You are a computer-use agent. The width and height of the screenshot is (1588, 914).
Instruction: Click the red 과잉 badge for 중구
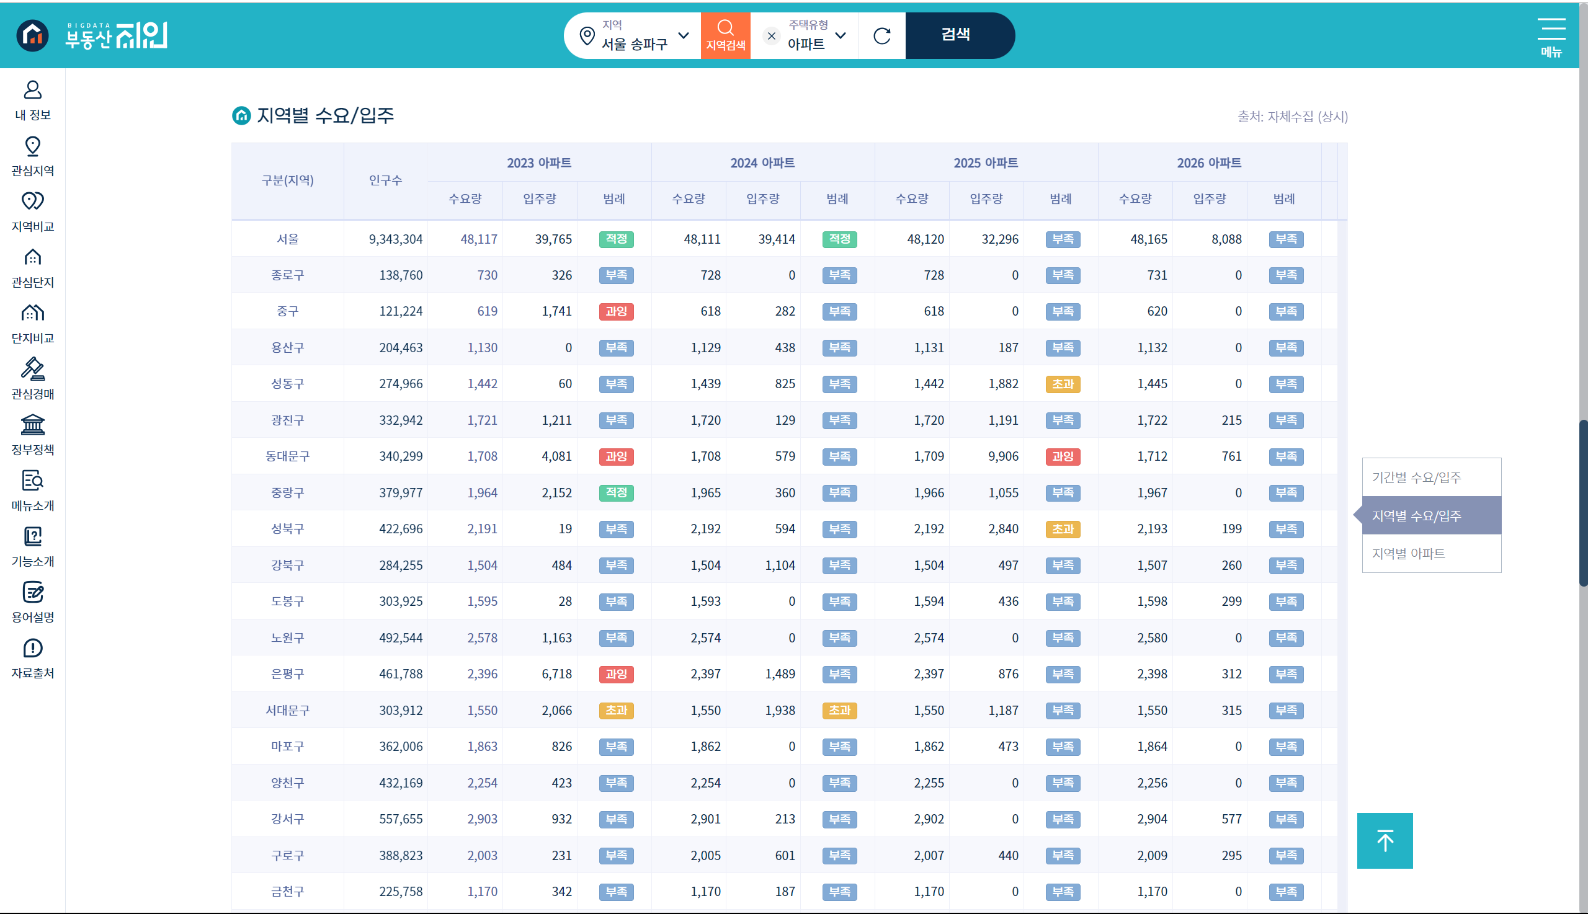click(616, 311)
